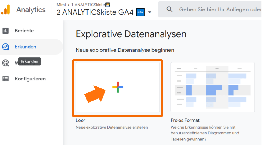The height and width of the screenshot is (145, 262).
Task: Click the Google Analytics logo
Action: pyautogui.click(x=5, y=10)
